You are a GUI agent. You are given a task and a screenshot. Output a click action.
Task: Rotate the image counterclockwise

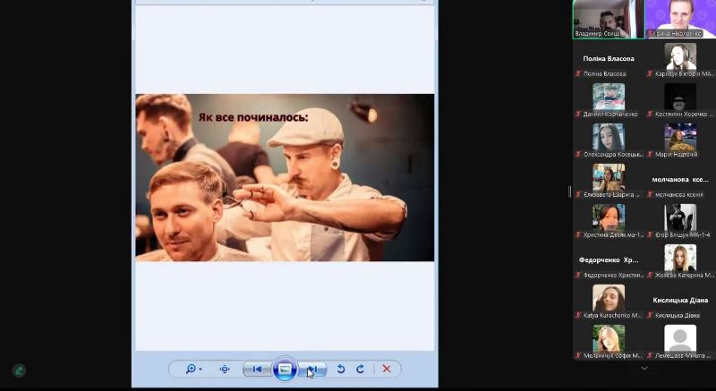pos(340,369)
